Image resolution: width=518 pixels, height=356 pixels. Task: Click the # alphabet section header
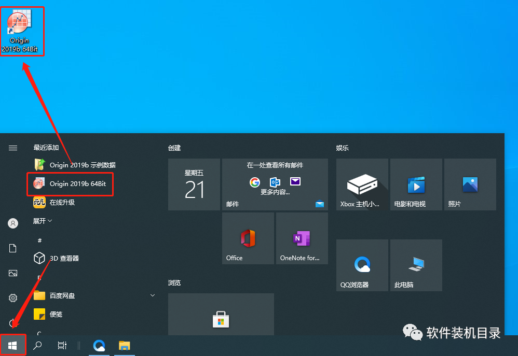click(39, 240)
